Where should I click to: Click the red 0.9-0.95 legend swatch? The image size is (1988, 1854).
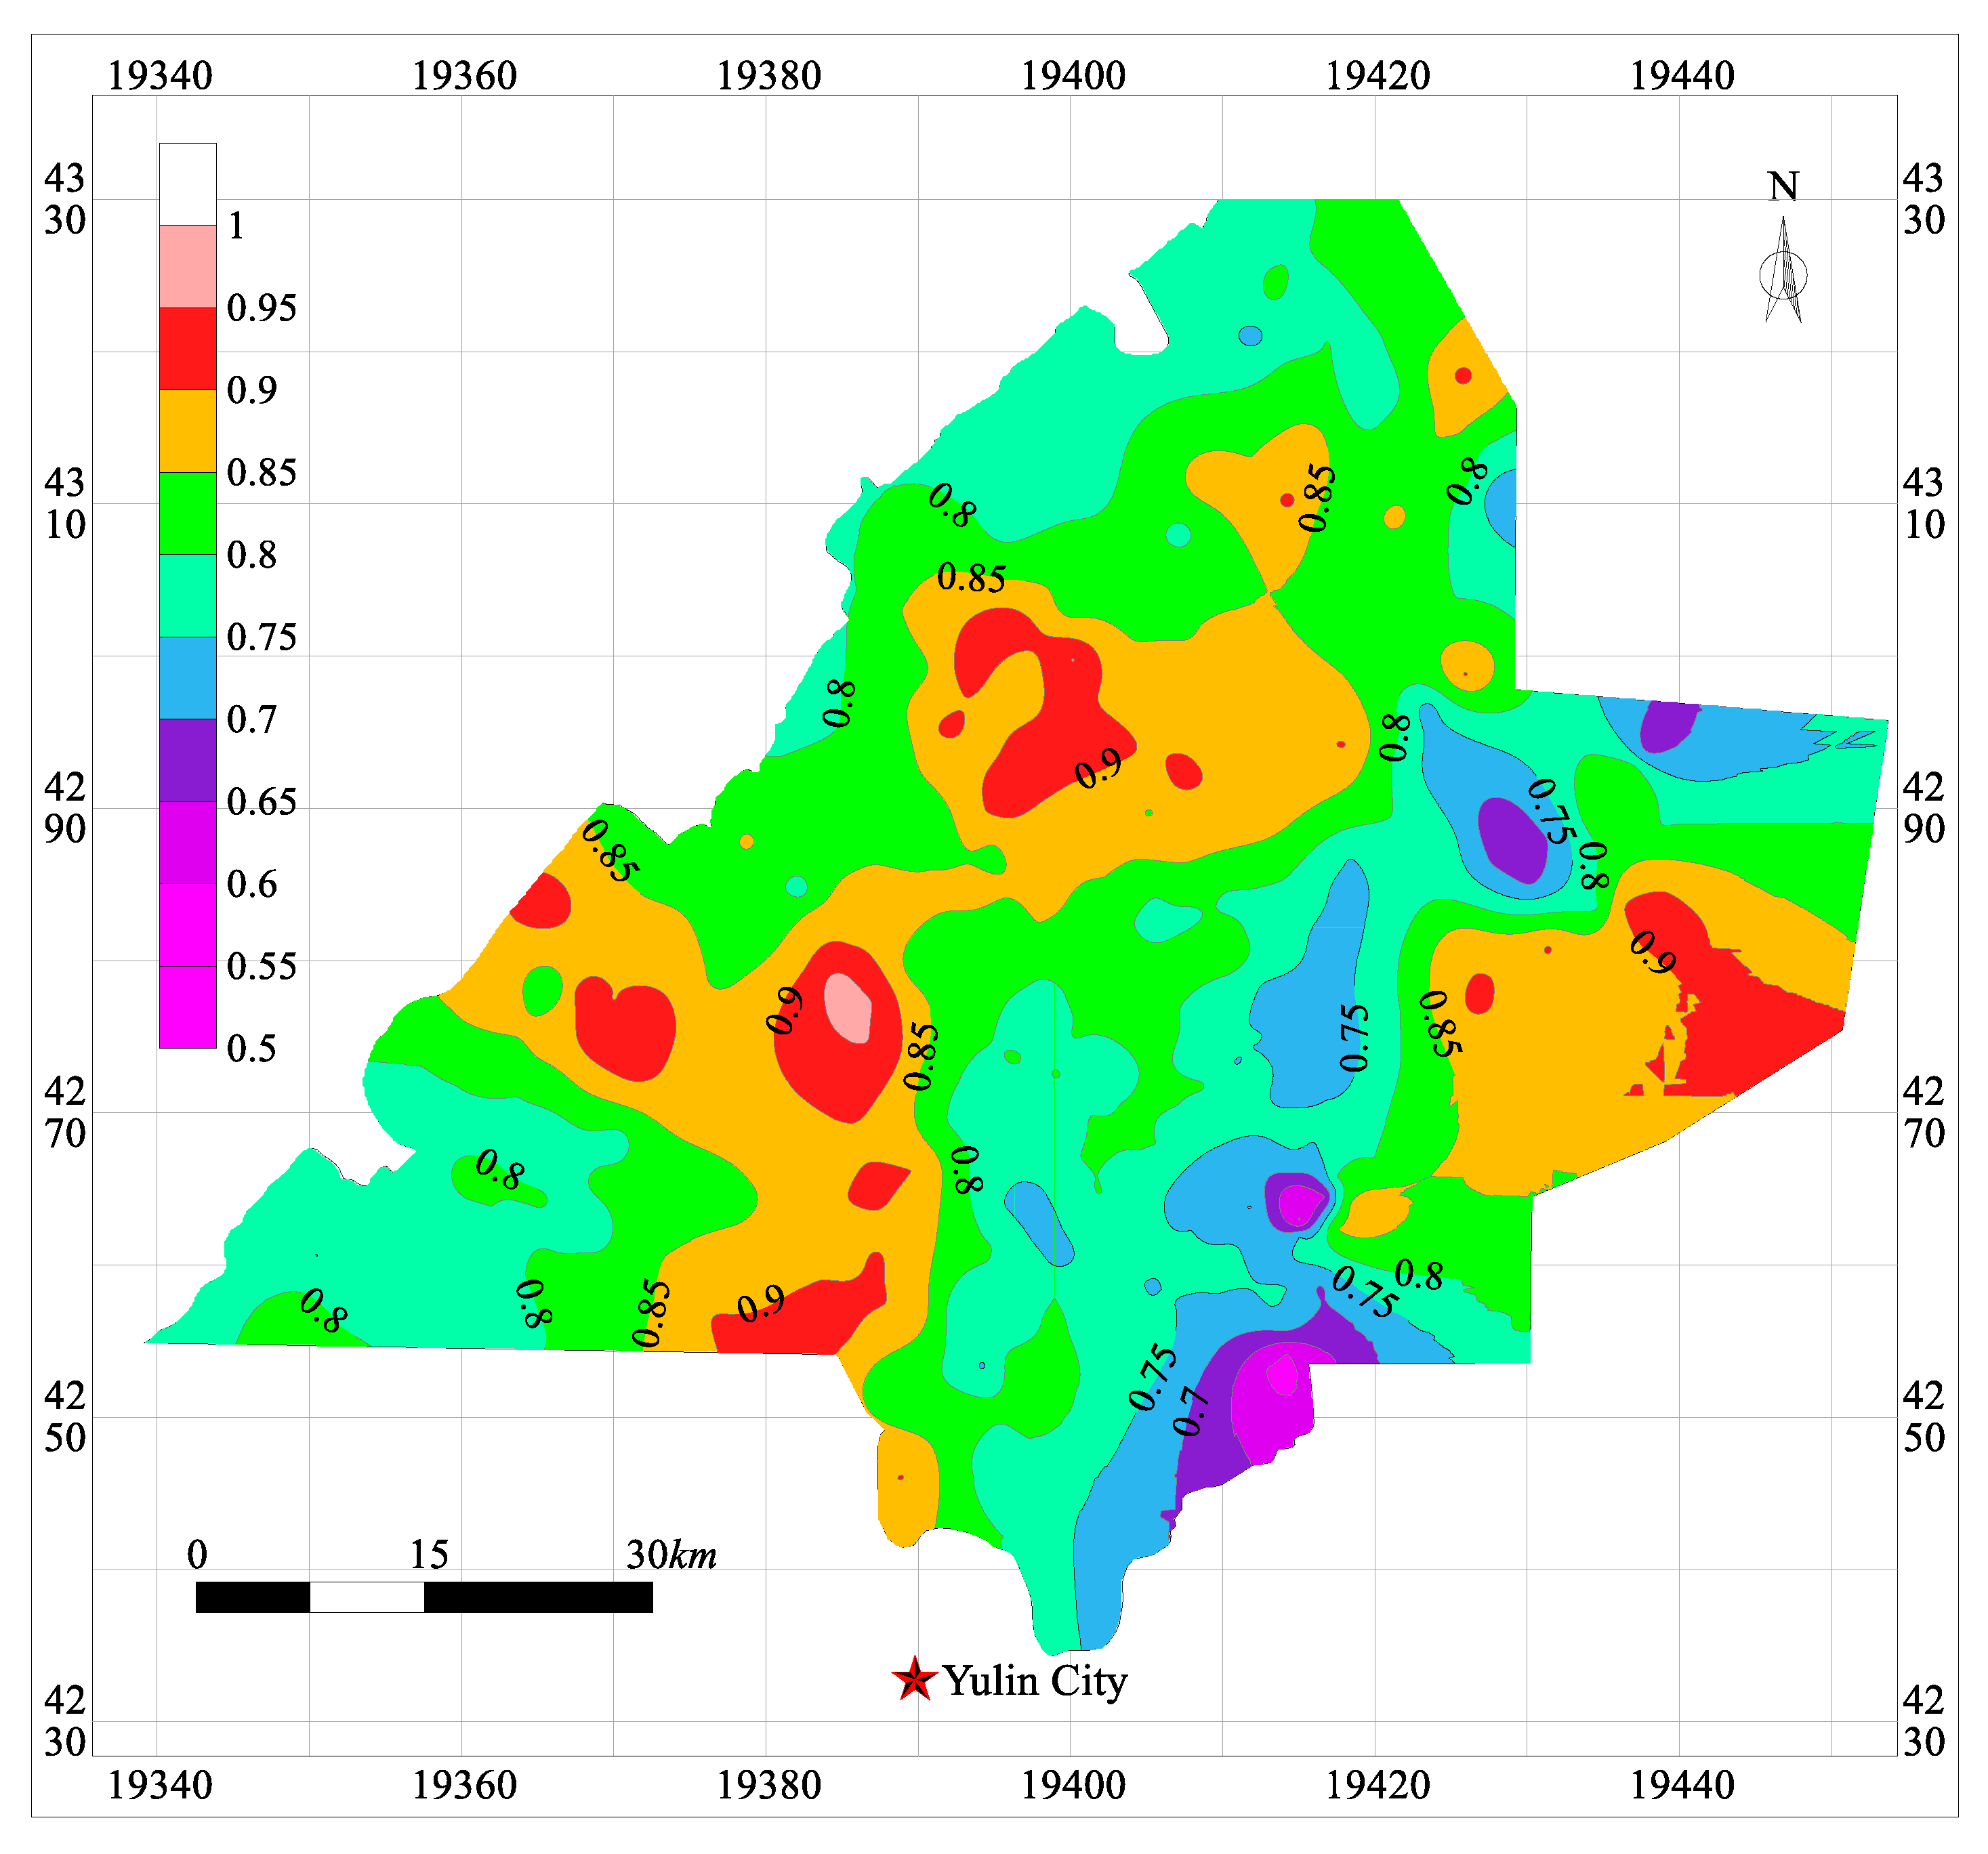pos(187,347)
